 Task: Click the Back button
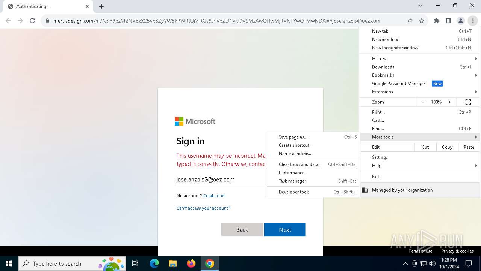click(x=242, y=230)
